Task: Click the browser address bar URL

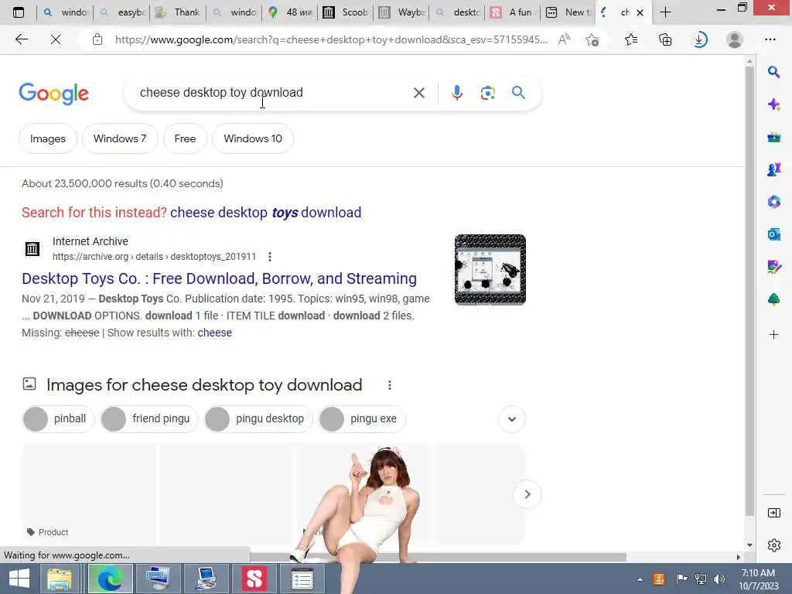Action: [331, 40]
